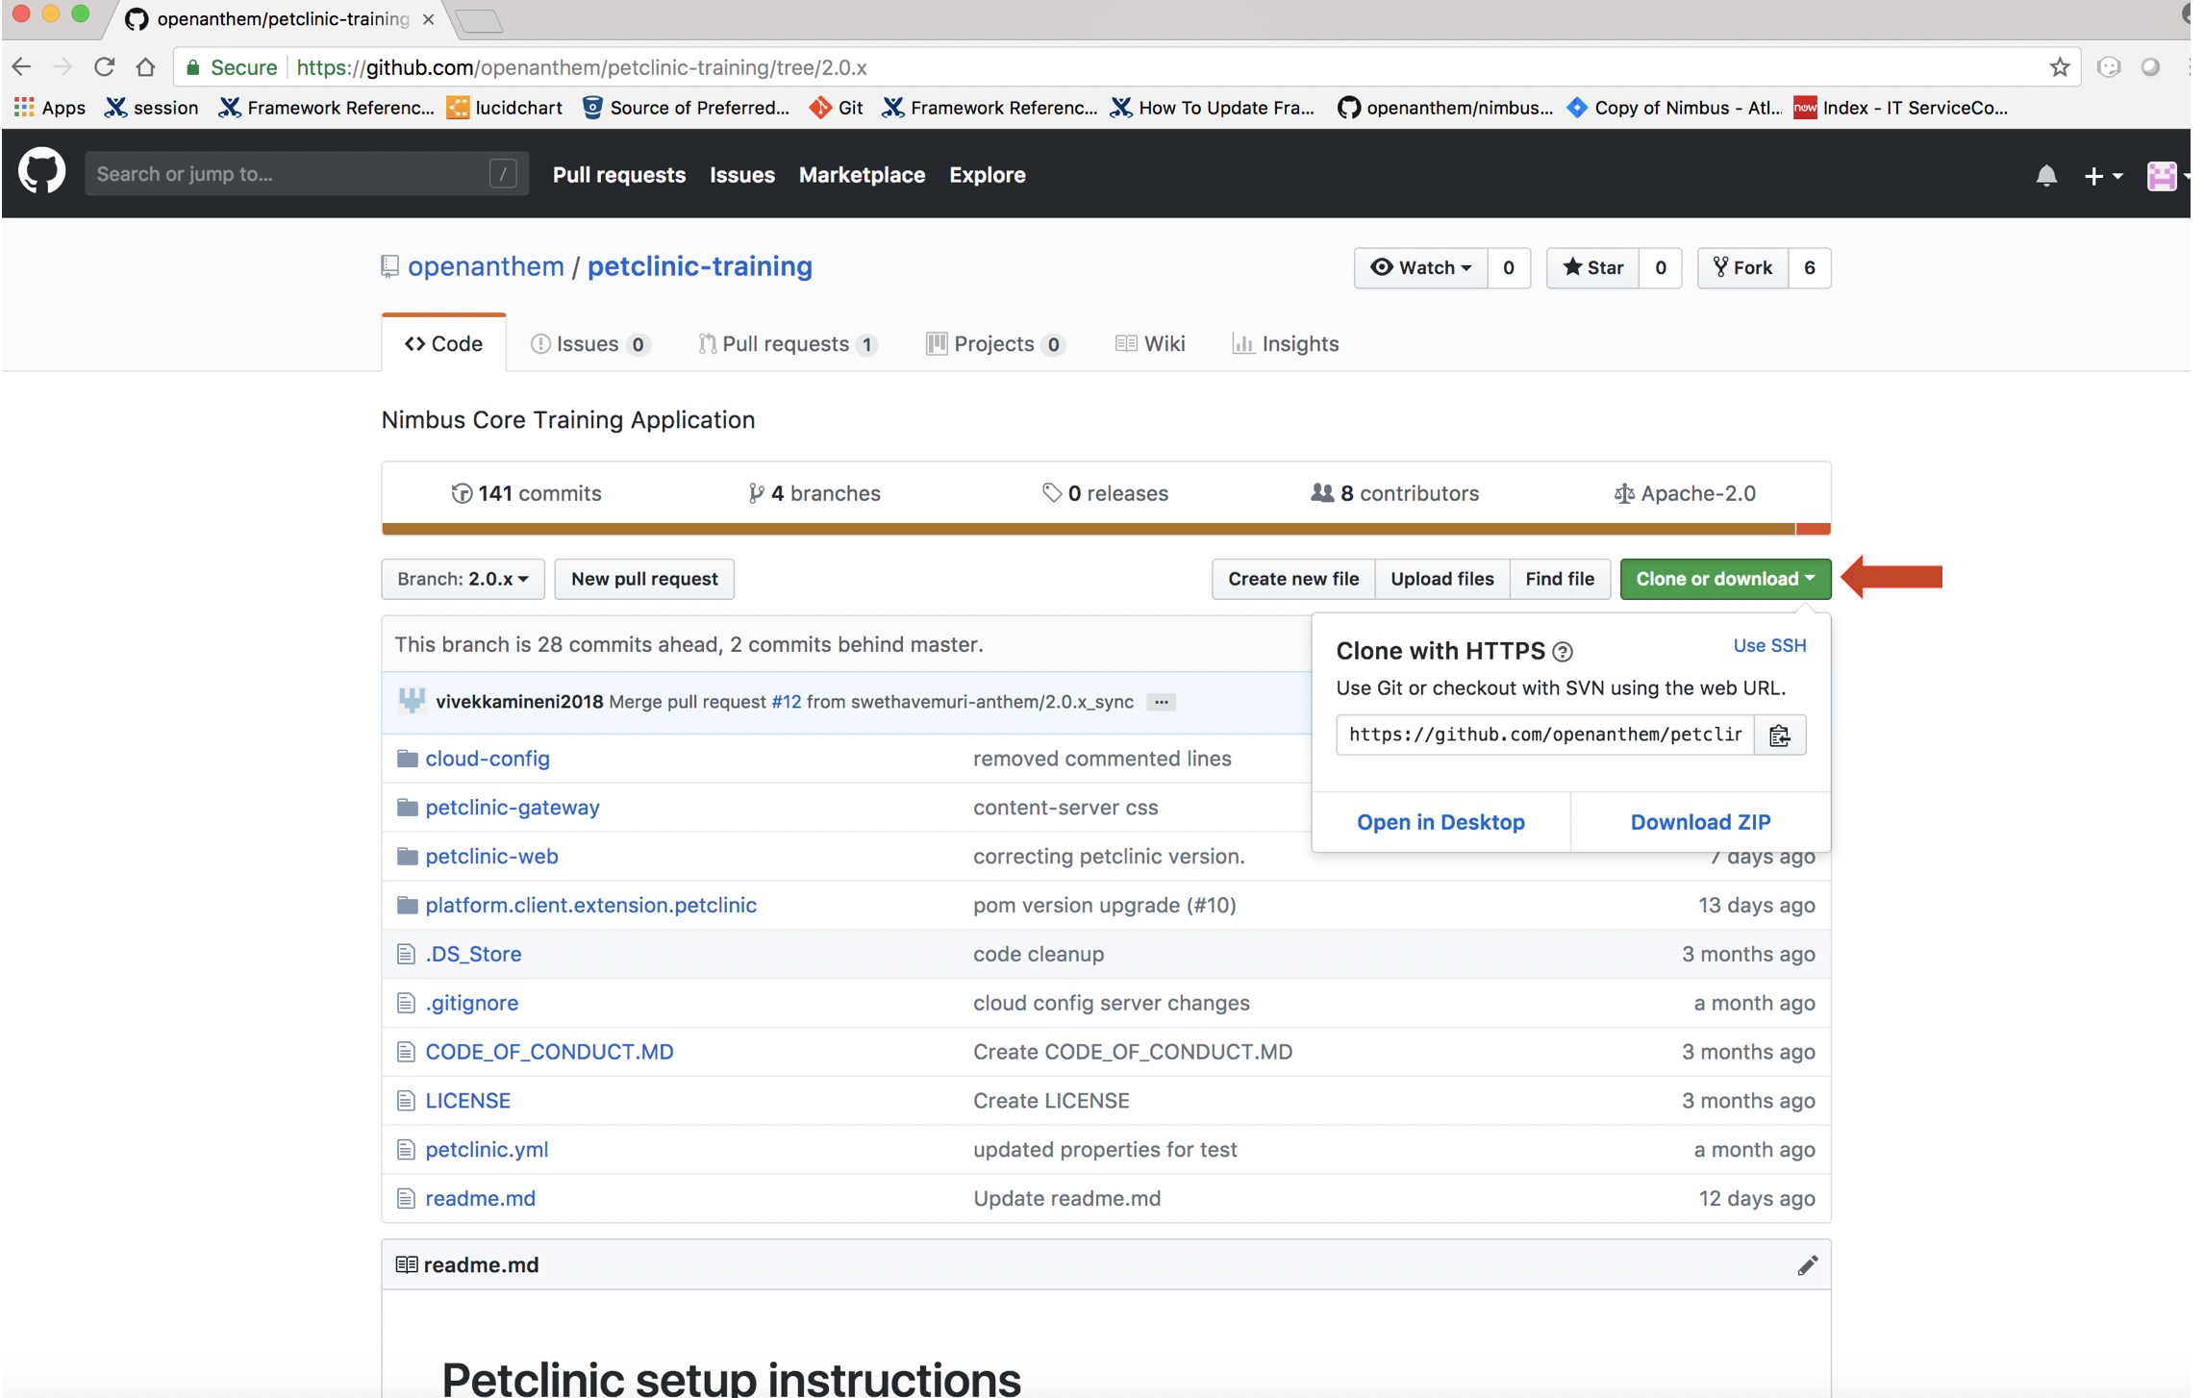Open How To Update Fra... bookmark
The height and width of the screenshot is (1398, 2204).
coord(1212,108)
